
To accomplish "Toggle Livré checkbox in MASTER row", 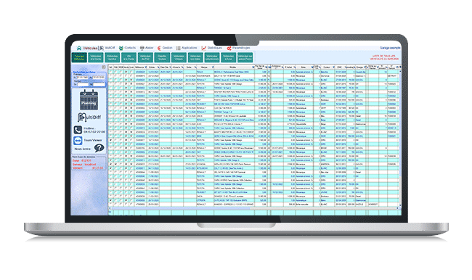I will (x=131, y=92).
